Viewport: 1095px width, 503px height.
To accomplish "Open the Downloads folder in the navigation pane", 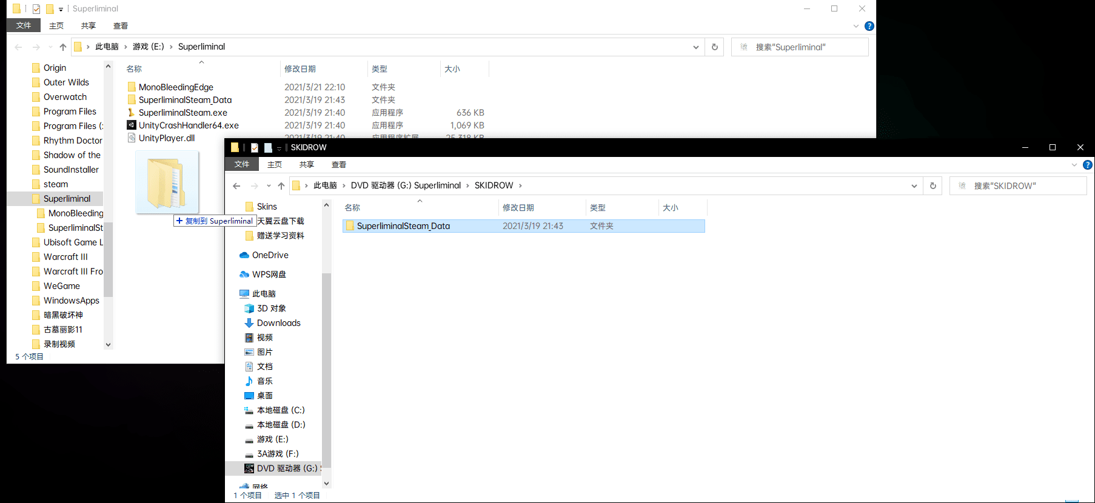I will 272,323.
